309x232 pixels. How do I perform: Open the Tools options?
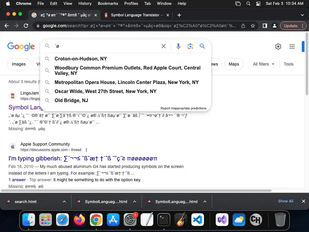coord(288,64)
